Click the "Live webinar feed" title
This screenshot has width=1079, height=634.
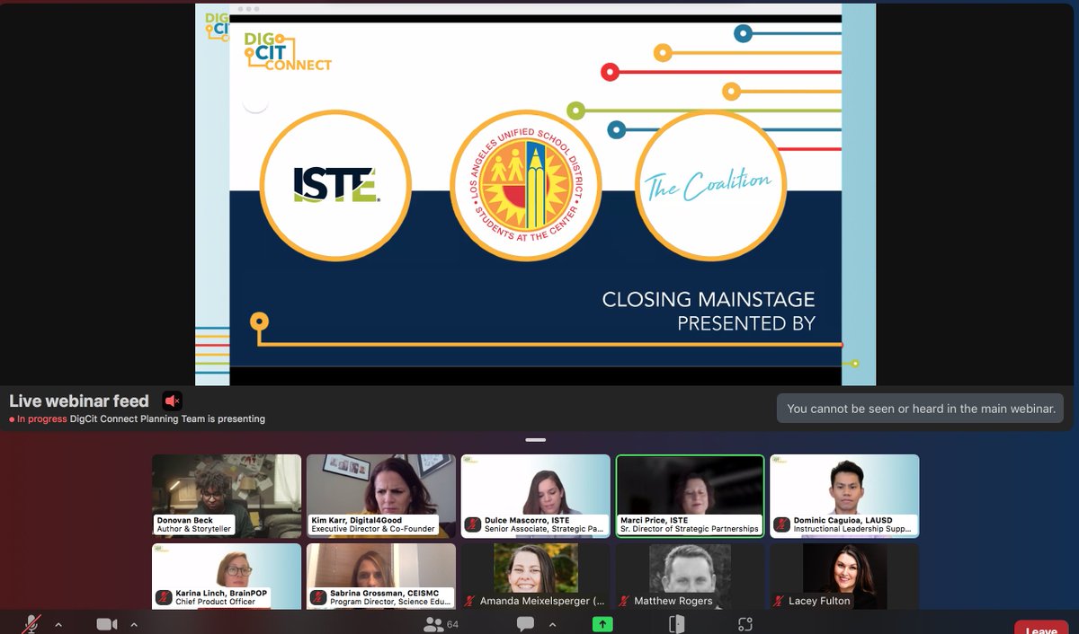coord(79,401)
